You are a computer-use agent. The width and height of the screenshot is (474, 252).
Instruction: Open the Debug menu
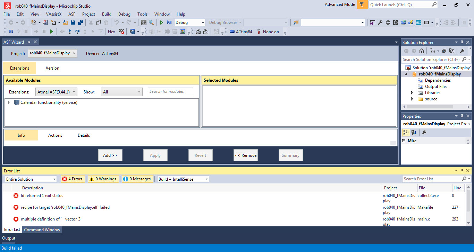pos(124,14)
